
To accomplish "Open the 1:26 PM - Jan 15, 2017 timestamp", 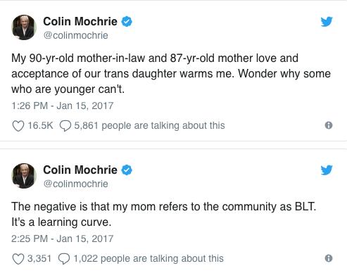I will (x=63, y=106).
